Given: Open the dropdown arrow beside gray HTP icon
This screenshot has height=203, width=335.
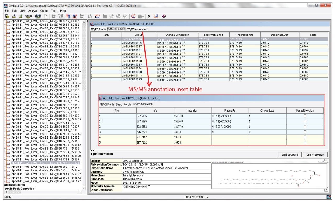Looking at the screenshot, I should click(143, 16).
